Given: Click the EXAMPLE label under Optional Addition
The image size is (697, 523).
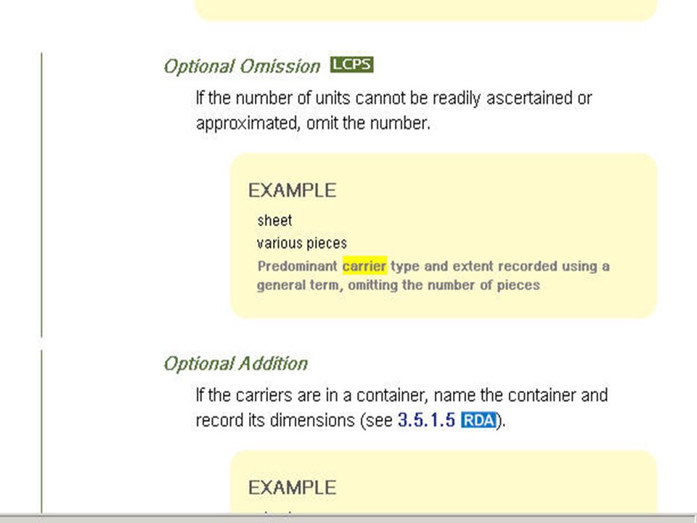Looking at the screenshot, I should coord(292,487).
